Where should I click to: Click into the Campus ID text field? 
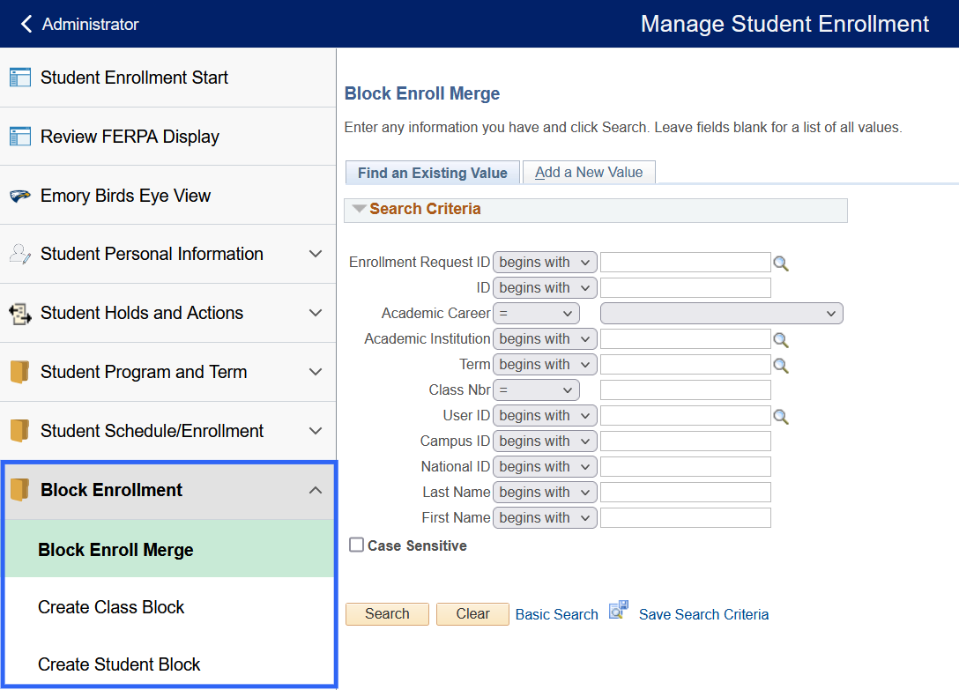[x=685, y=441]
